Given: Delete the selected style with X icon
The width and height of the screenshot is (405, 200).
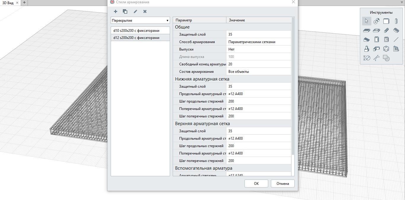Looking at the screenshot, I should (145, 11).
